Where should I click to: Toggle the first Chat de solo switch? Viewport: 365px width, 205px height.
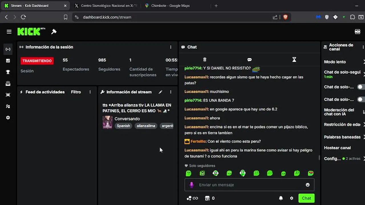[361, 87]
